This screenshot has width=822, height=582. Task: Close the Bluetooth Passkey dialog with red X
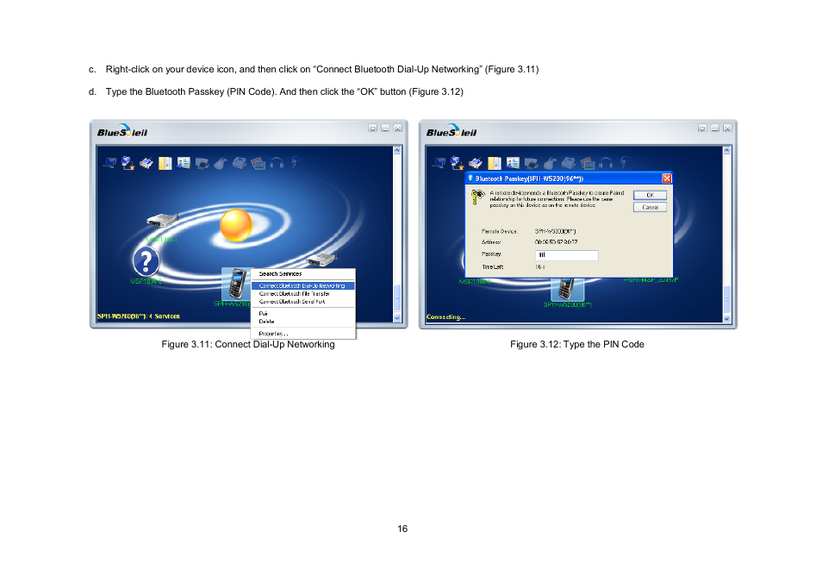click(667, 178)
